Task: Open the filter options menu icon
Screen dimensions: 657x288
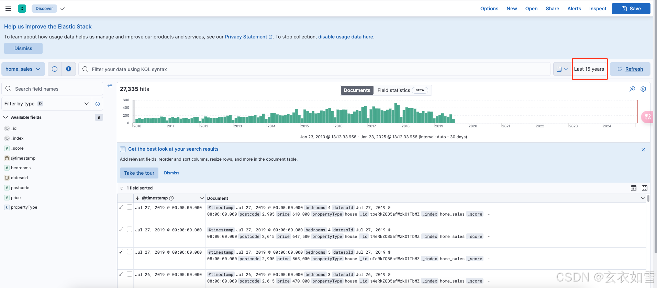Action: click(x=55, y=69)
